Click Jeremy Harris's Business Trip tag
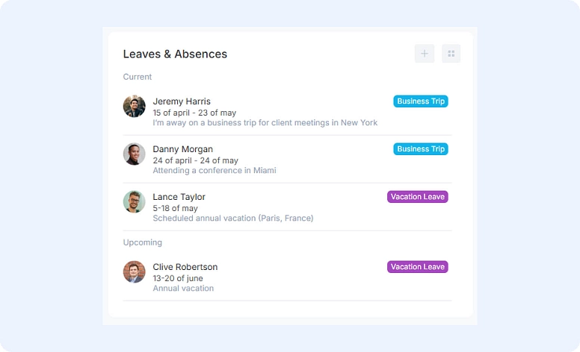Viewport: 580px width, 352px height. tap(421, 101)
